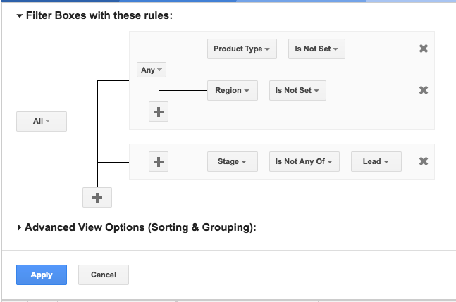Click the blue Apply button
Image resolution: width=456 pixels, height=302 pixels.
click(x=42, y=275)
